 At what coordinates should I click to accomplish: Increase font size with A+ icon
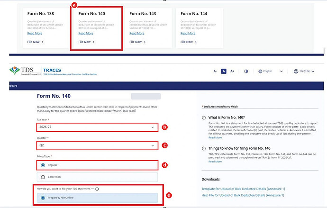tap(232, 71)
